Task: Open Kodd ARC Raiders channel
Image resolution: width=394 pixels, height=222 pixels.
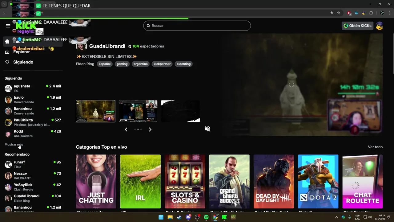Action: pos(33,134)
